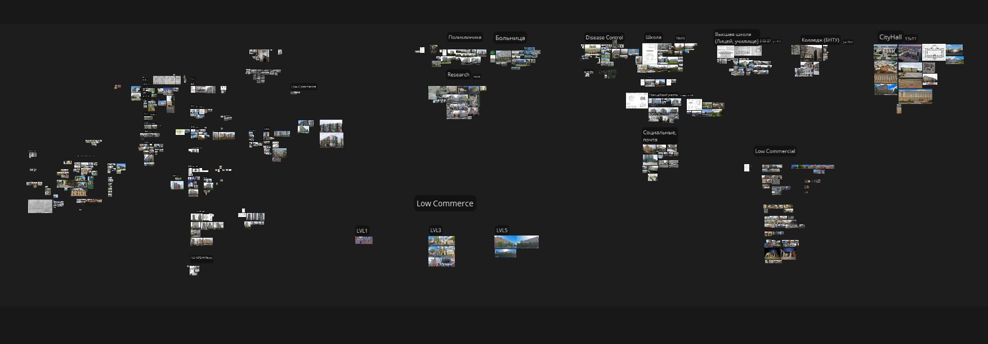988x344 pixels.
Task: Click the LVL1 label
Action: (361, 231)
